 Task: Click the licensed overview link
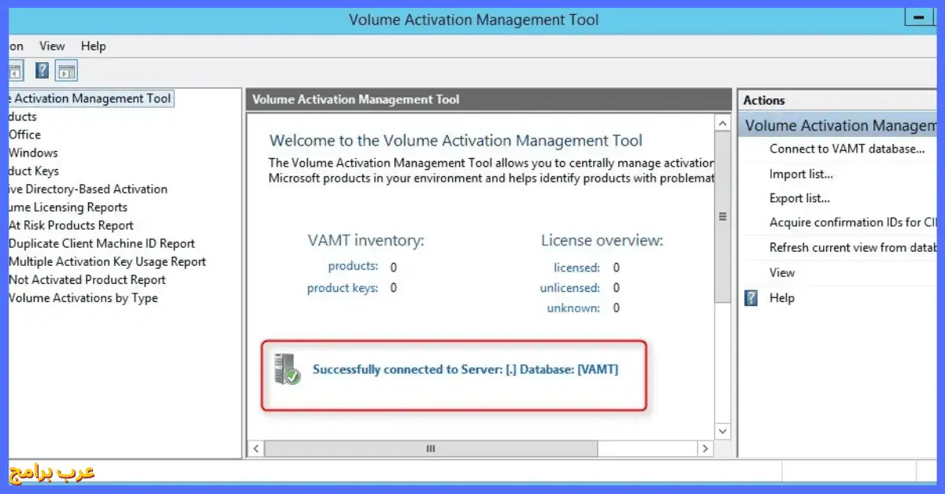(x=576, y=267)
